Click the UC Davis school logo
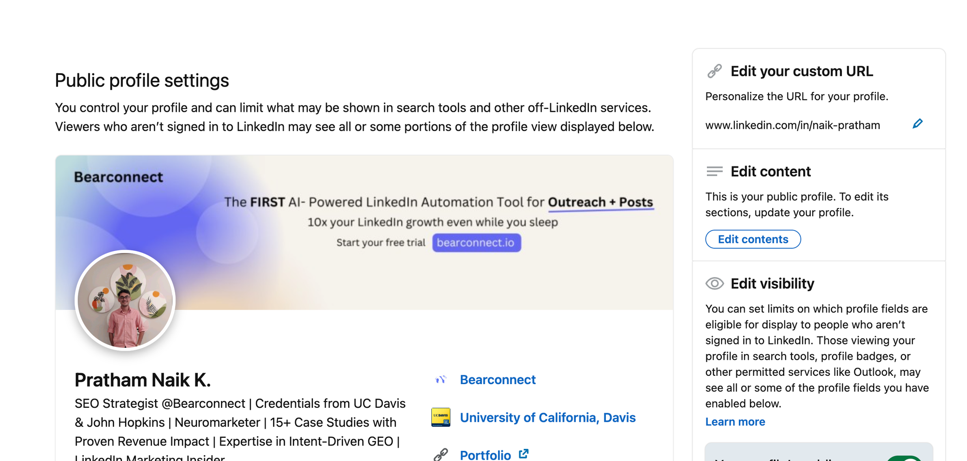967x461 pixels. tap(440, 417)
